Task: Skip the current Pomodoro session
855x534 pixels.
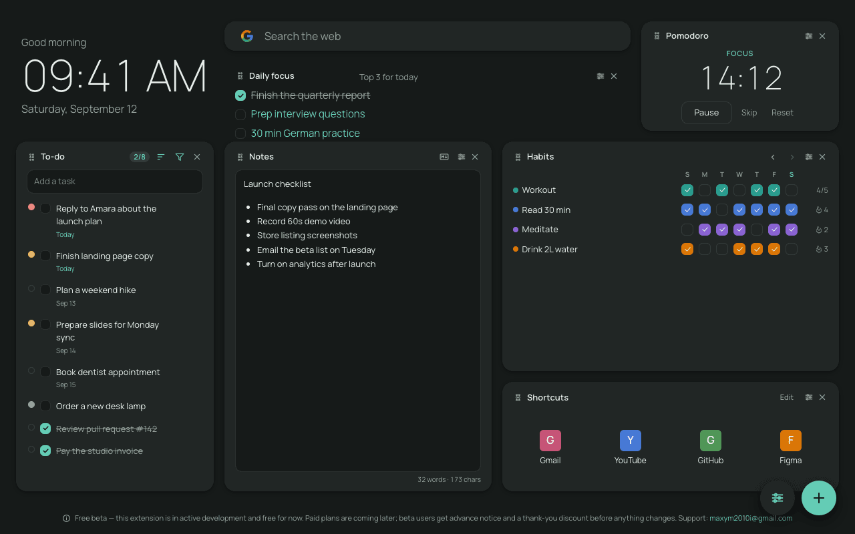Action: click(749, 113)
